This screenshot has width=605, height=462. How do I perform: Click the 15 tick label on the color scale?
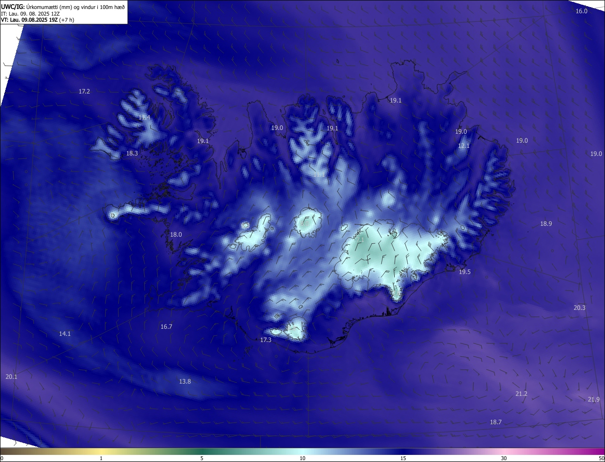pos(403,458)
